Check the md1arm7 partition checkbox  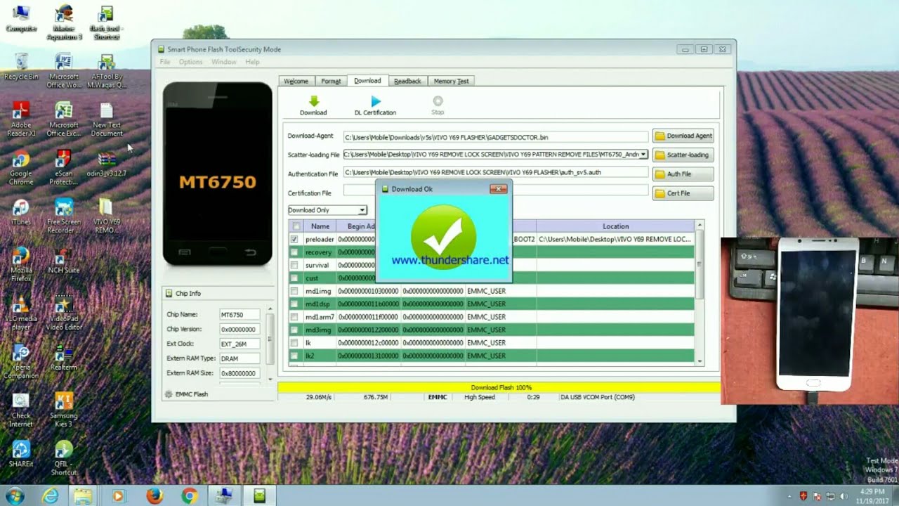[x=294, y=317]
